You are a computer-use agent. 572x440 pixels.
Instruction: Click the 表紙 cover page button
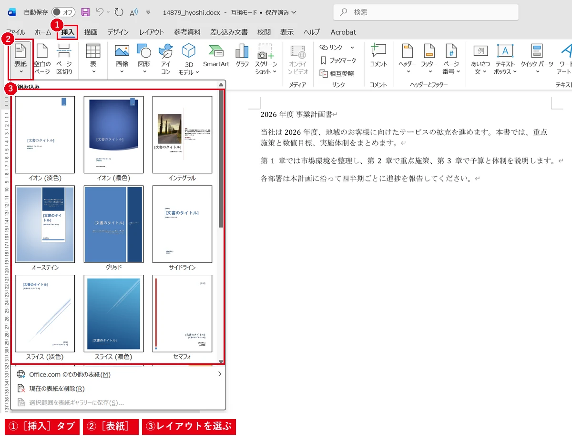[x=20, y=59]
